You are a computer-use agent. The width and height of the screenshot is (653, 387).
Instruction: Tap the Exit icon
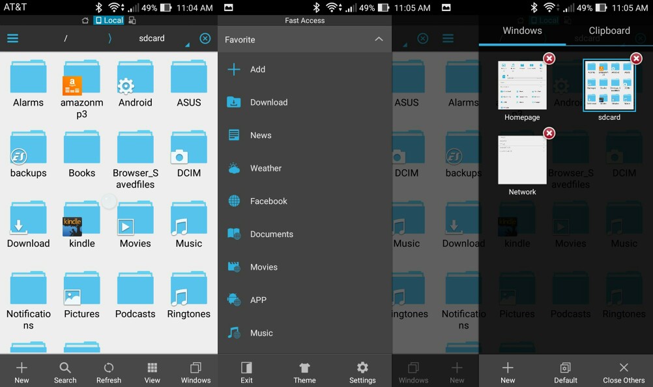pos(246,372)
